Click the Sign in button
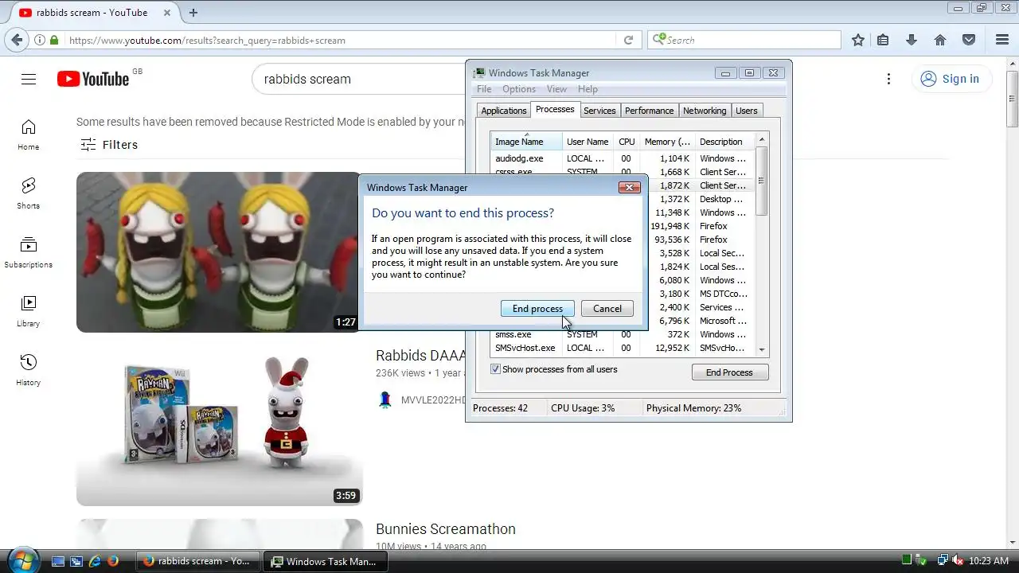Screen dimensions: 1019x573 (x=950, y=79)
